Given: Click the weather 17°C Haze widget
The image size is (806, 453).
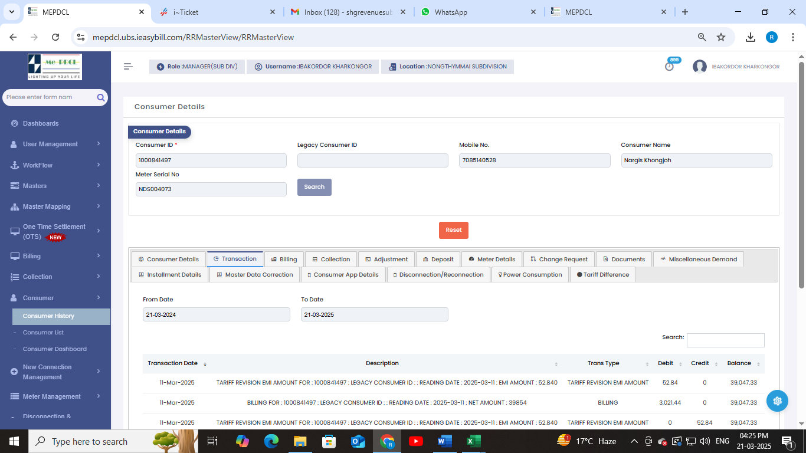Looking at the screenshot, I should [587, 441].
